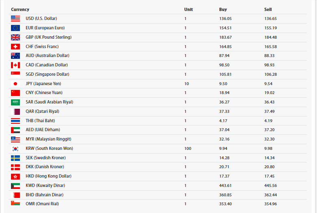Image resolution: width=317 pixels, height=213 pixels.
Task: Select the South Korean flag icon
Action: (15, 149)
